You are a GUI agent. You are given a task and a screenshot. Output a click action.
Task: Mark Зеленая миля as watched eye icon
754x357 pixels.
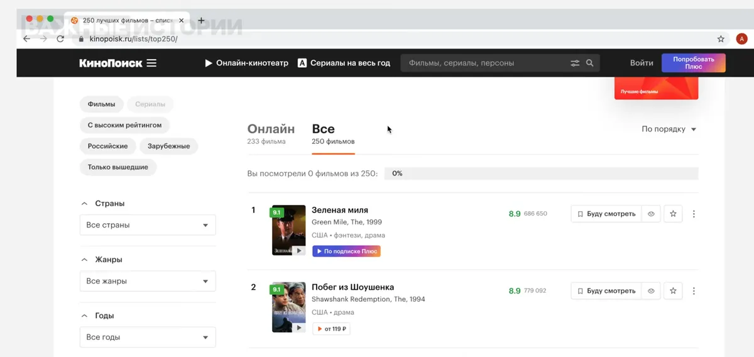[x=651, y=214]
